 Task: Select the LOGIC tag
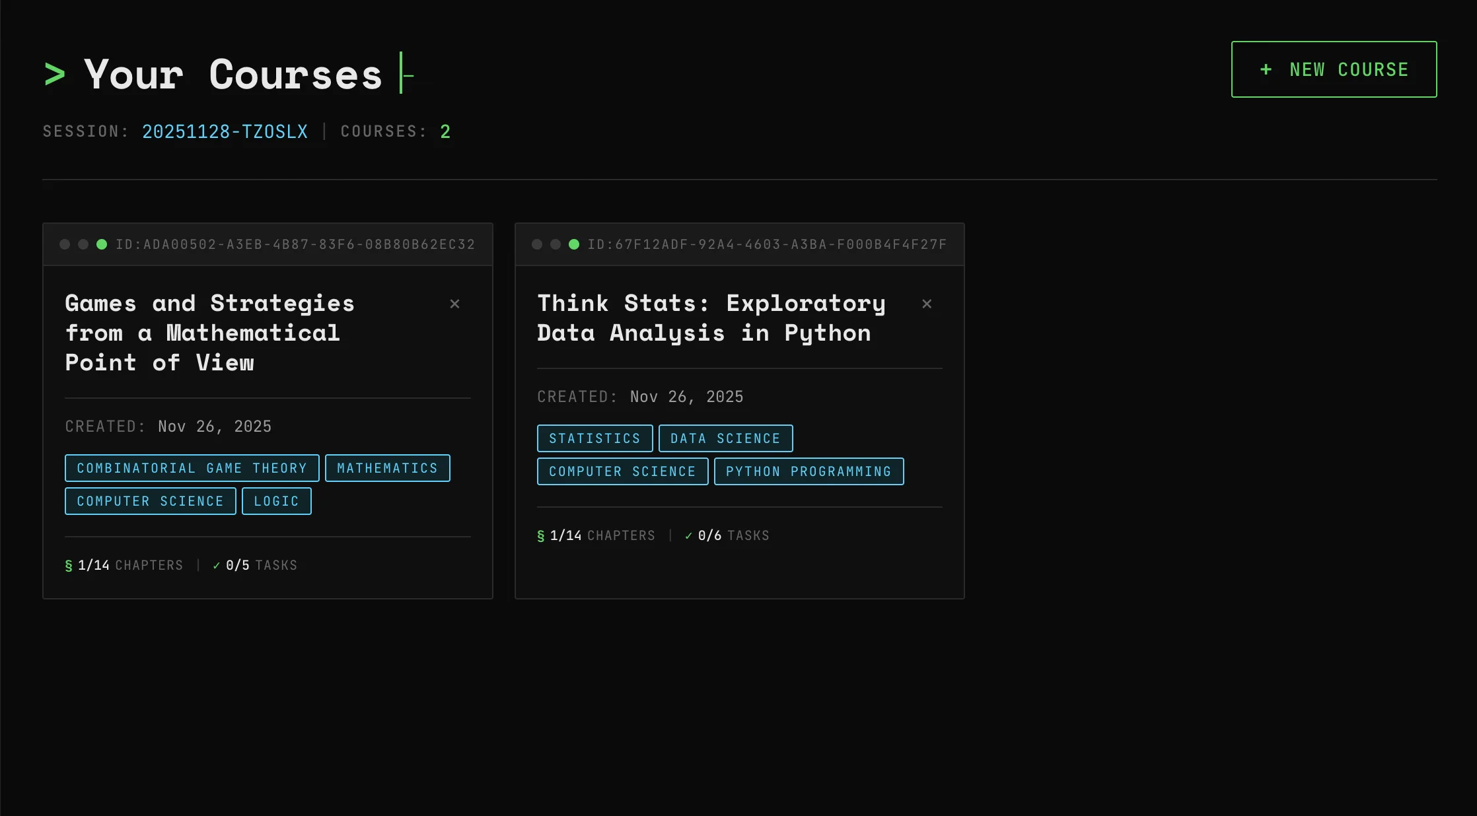click(x=276, y=500)
